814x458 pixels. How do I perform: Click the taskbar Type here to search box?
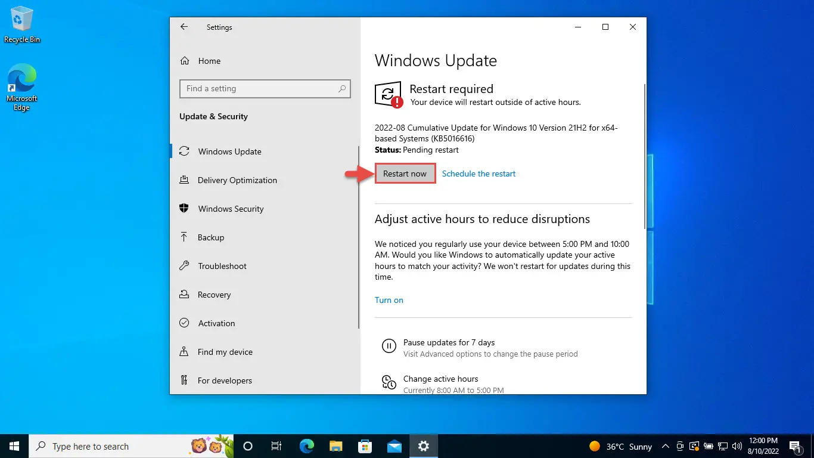tap(132, 446)
